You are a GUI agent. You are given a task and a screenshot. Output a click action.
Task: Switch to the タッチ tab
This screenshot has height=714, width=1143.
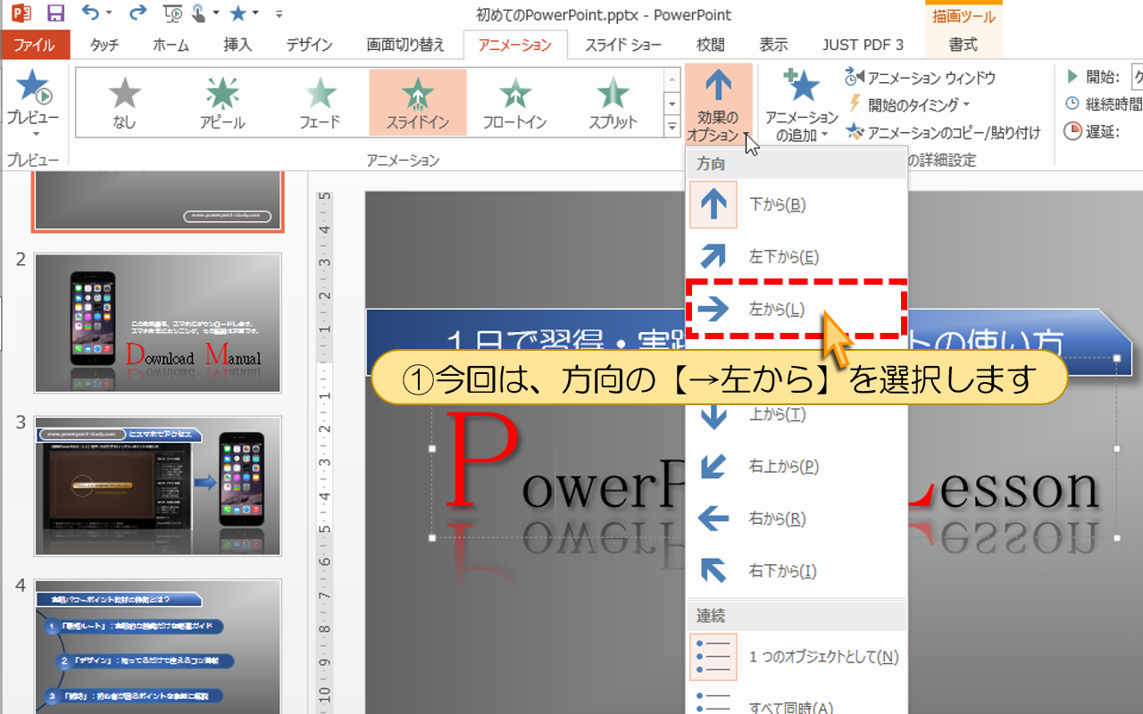click(x=104, y=45)
